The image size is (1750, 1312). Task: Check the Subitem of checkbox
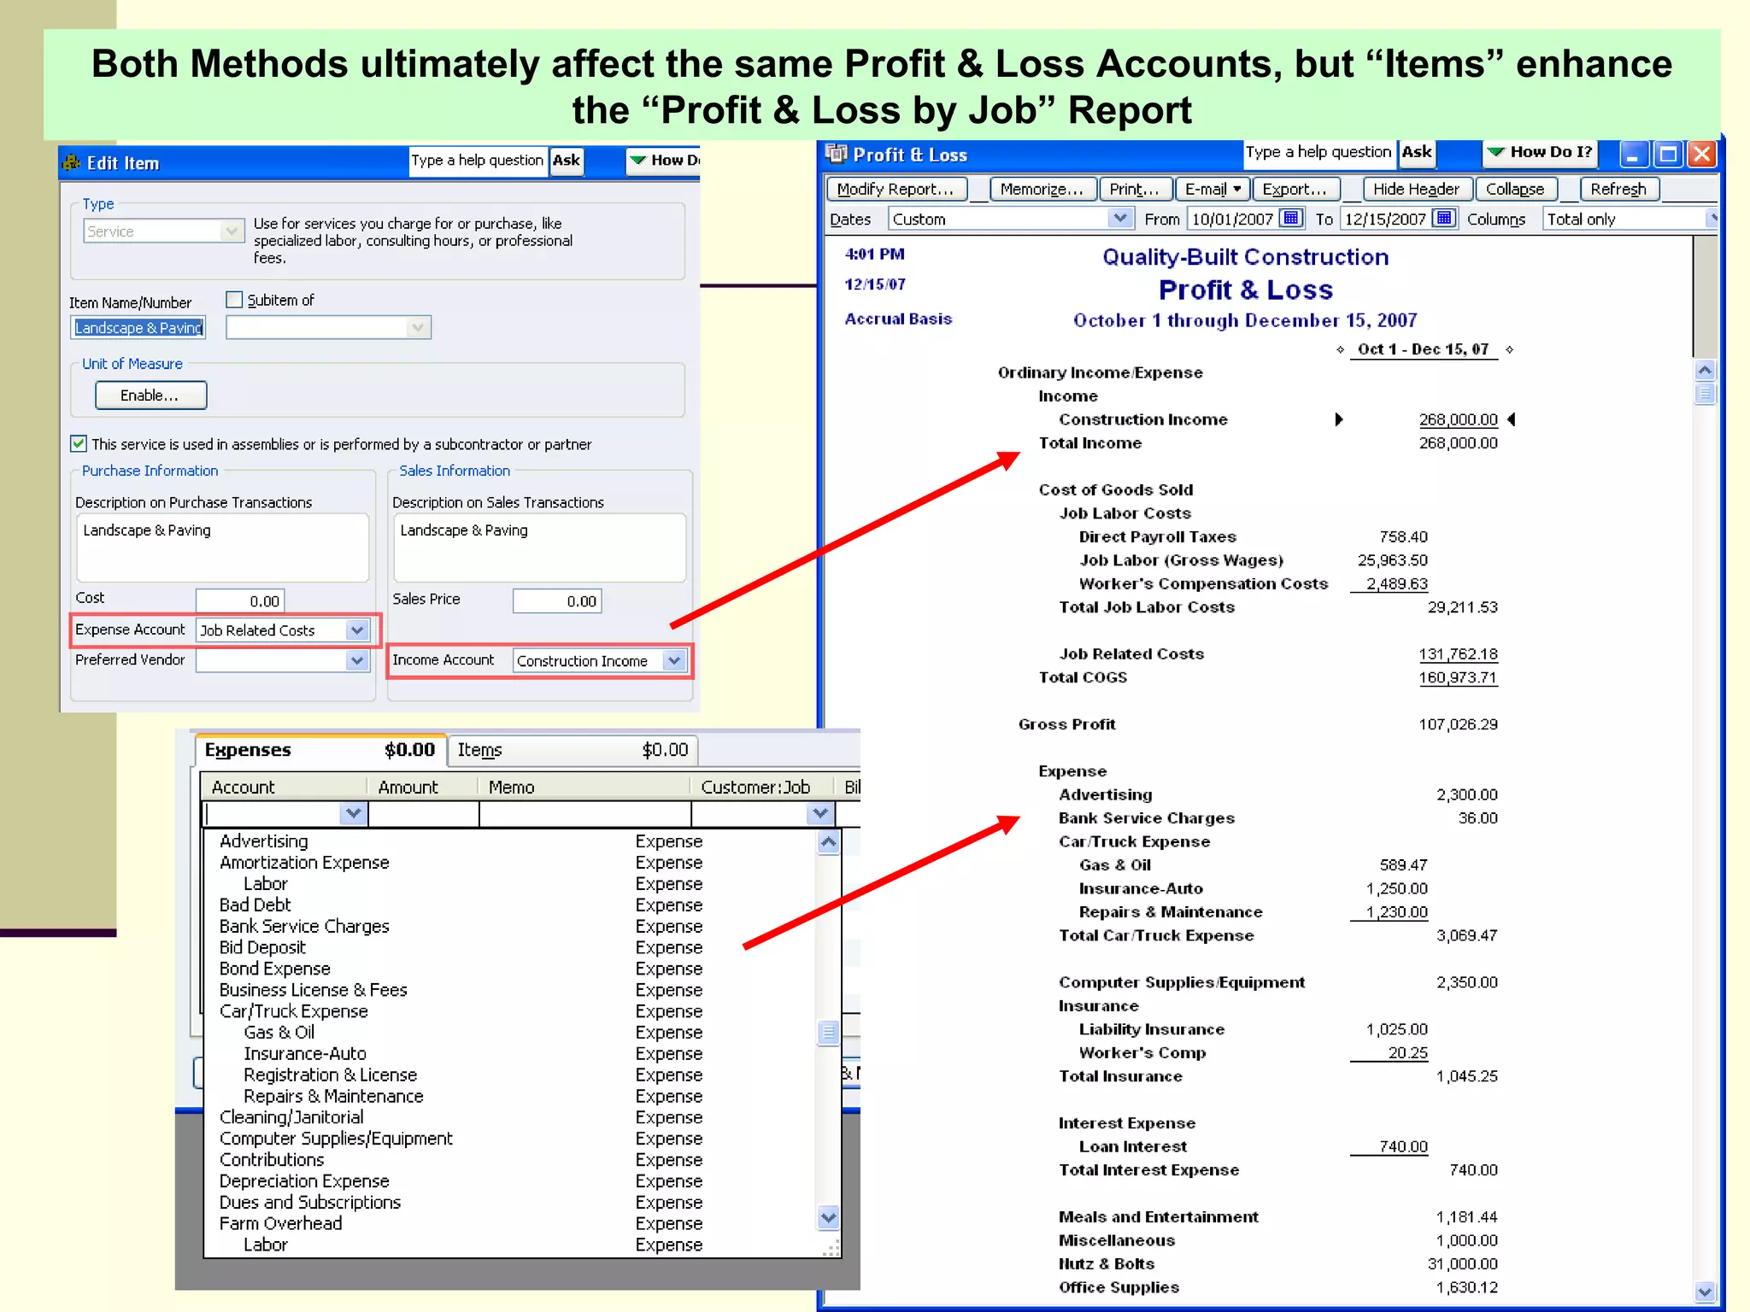click(x=234, y=300)
